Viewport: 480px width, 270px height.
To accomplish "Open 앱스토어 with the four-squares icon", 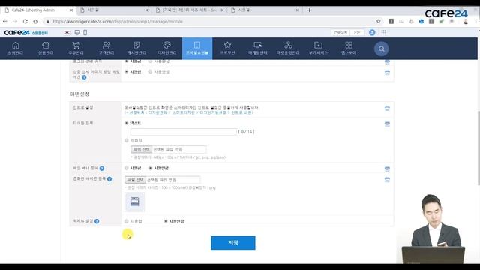I will click(x=348, y=49).
